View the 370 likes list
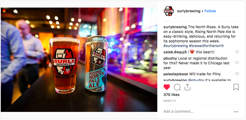Image resolution: width=246 pixels, height=120 pixels. coord(171,95)
